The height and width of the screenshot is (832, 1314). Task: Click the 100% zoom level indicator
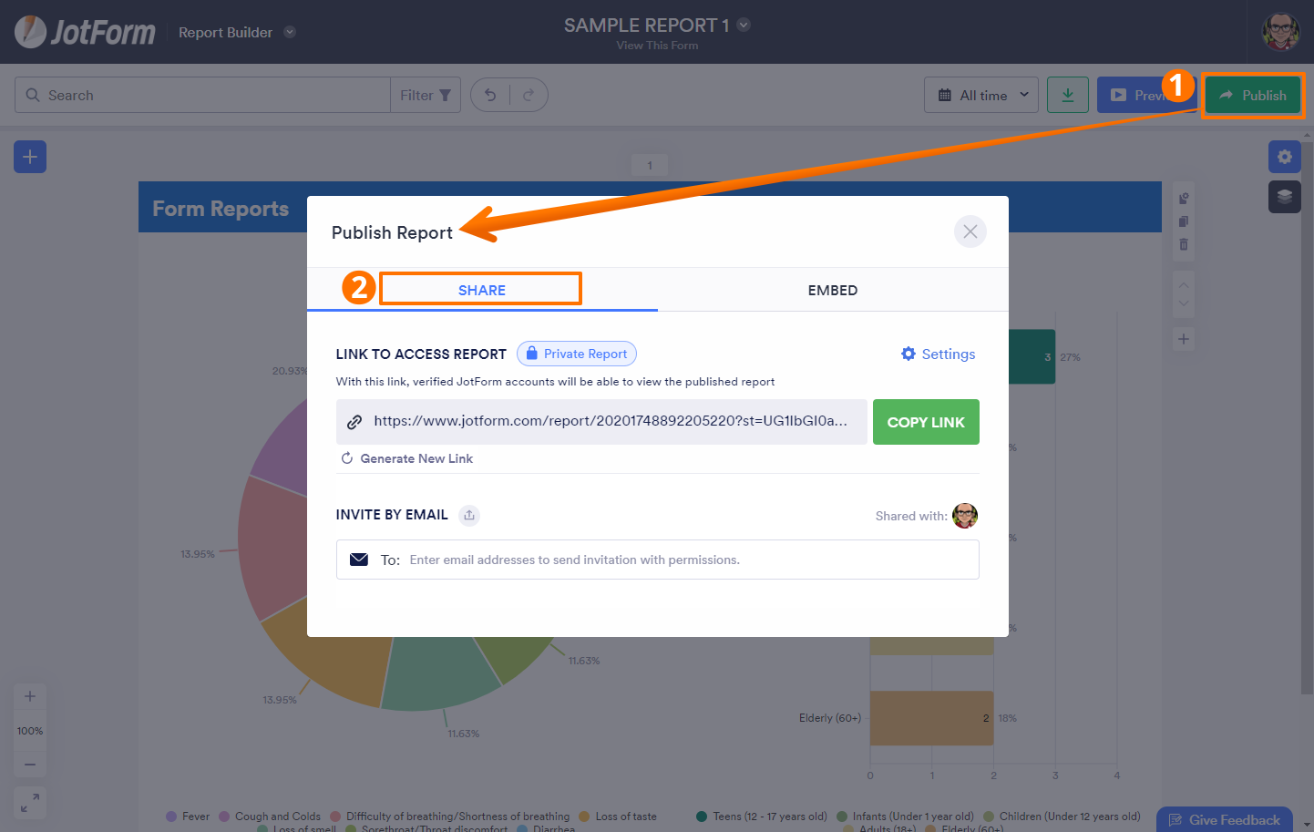tap(30, 731)
